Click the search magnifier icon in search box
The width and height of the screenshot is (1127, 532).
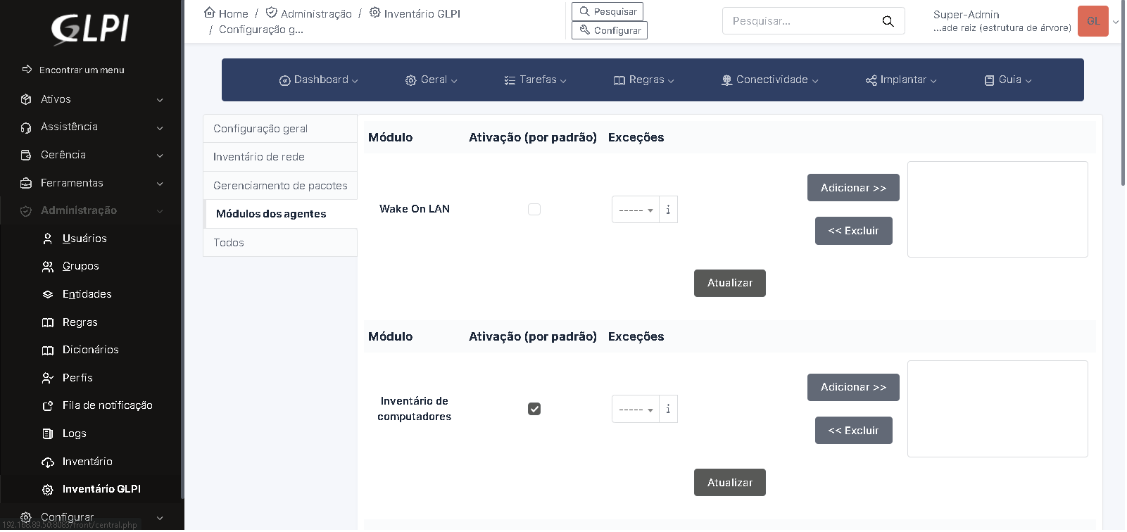click(x=888, y=21)
